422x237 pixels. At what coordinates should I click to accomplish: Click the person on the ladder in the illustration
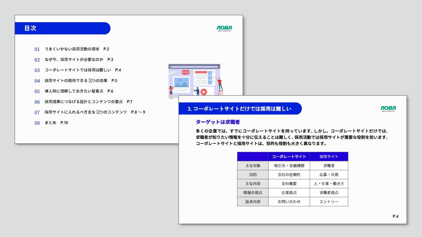coord(220,85)
